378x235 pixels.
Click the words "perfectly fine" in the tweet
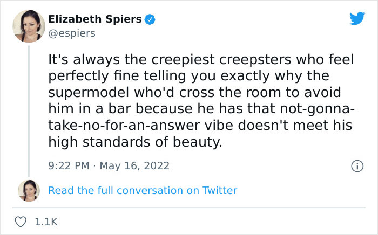(x=89, y=76)
